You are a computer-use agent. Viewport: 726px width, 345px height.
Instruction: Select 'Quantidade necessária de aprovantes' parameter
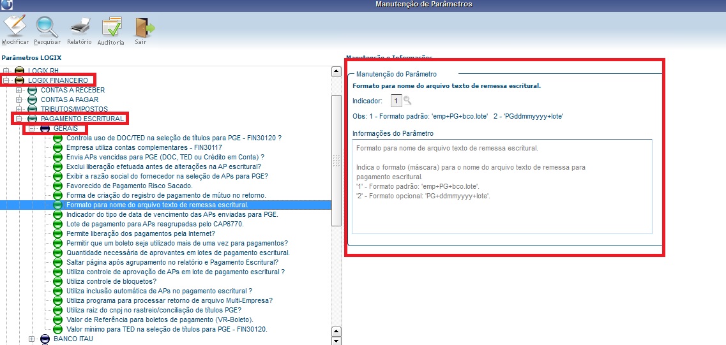coord(178,253)
